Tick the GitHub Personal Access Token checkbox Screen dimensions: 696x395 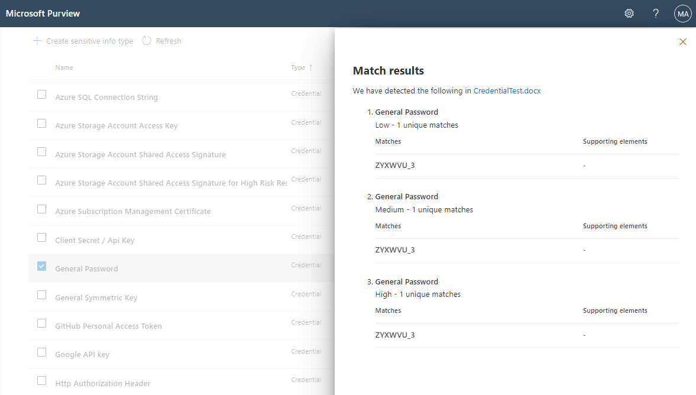click(42, 323)
